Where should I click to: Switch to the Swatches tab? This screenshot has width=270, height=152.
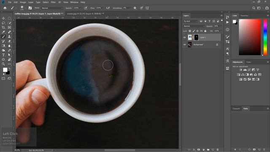pyautogui.click(x=244, y=16)
